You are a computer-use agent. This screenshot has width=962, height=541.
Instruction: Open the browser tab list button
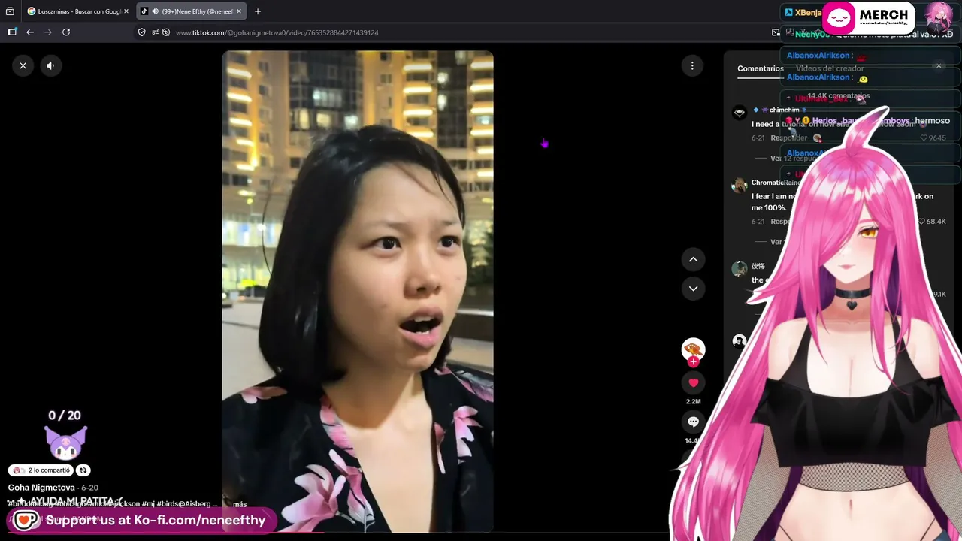point(10,11)
